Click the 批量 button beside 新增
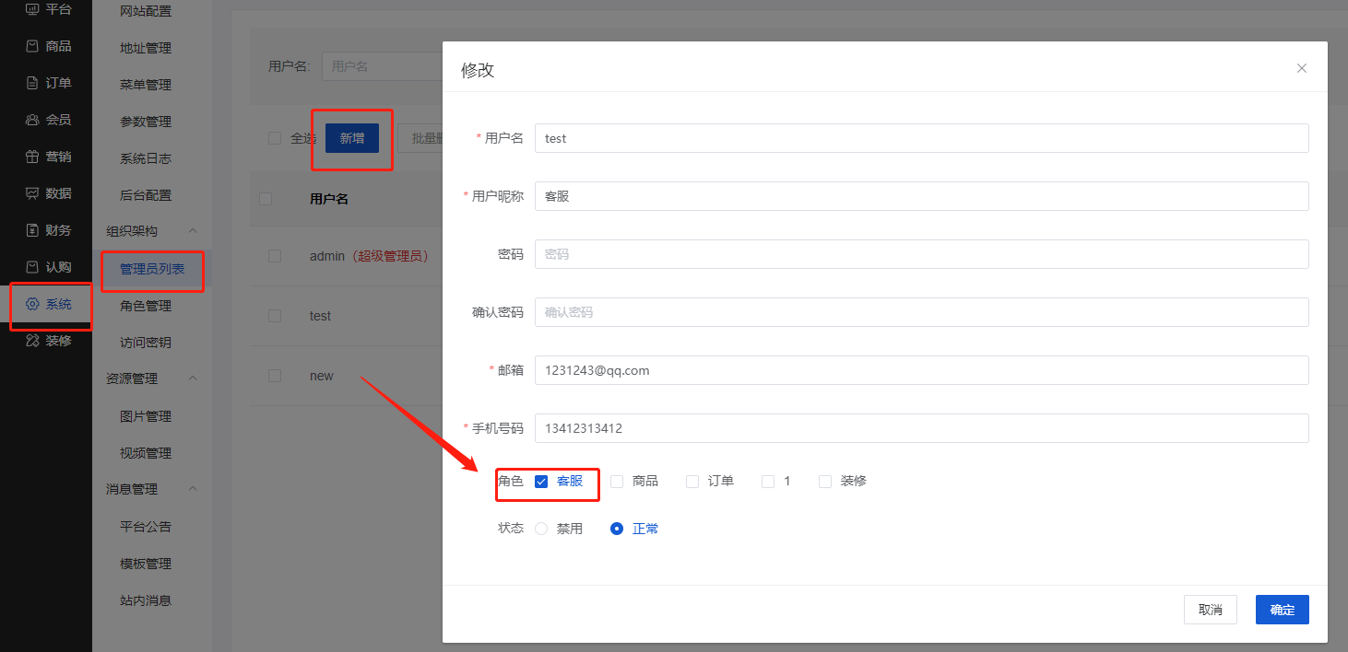The height and width of the screenshot is (652, 1348). coord(421,138)
